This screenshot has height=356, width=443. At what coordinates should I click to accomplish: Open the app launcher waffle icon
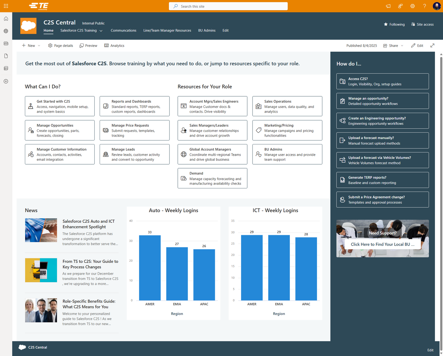(6, 6)
